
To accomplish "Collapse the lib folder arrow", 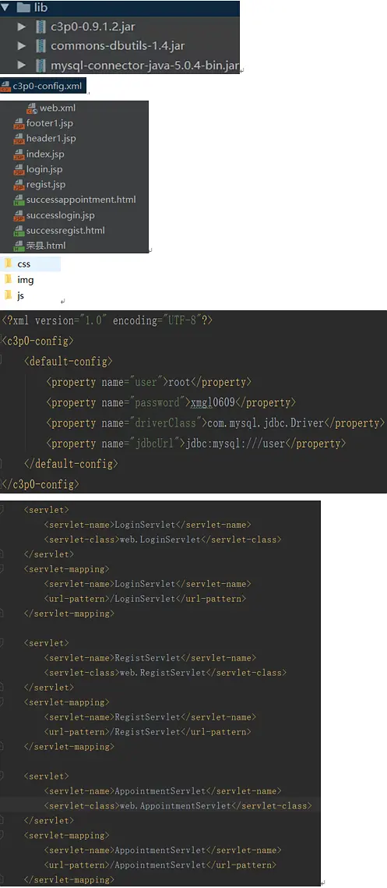I will click(5, 8).
